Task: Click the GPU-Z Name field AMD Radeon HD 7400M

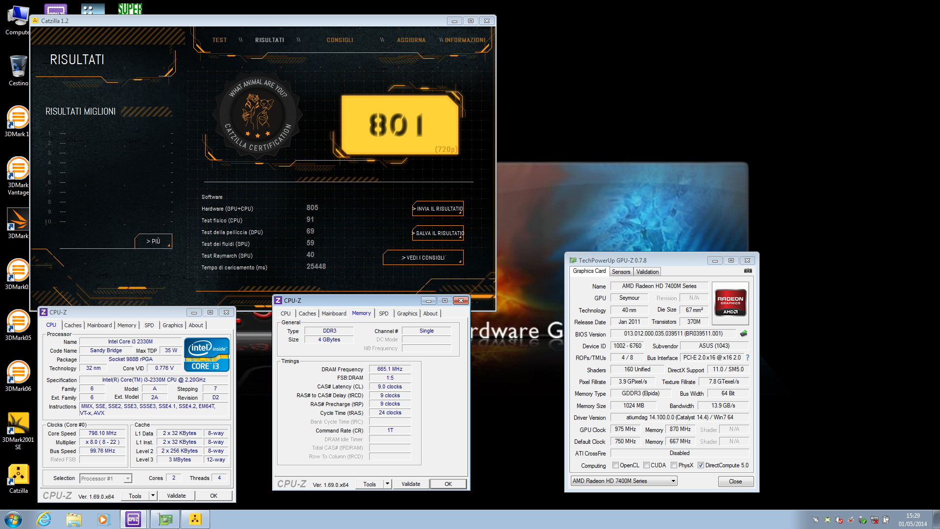Action: pyautogui.click(x=659, y=286)
